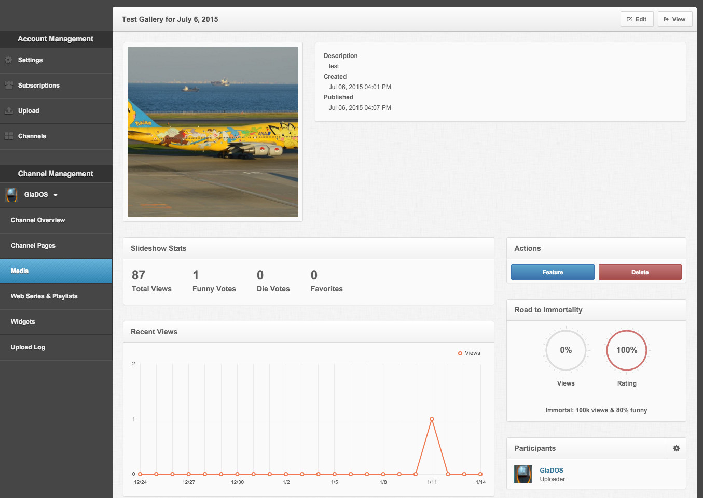703x498 pixels.
Task: Click the description text 'test'
Action: [x=334, y=66]
